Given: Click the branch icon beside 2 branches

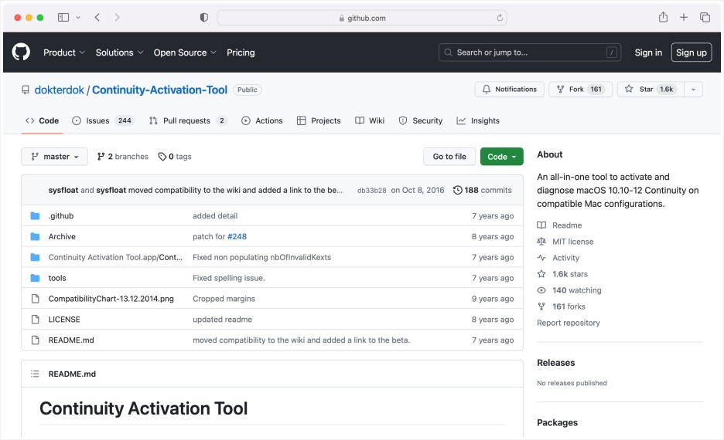Looking at the screenshot, I should [x=101, y=157].
